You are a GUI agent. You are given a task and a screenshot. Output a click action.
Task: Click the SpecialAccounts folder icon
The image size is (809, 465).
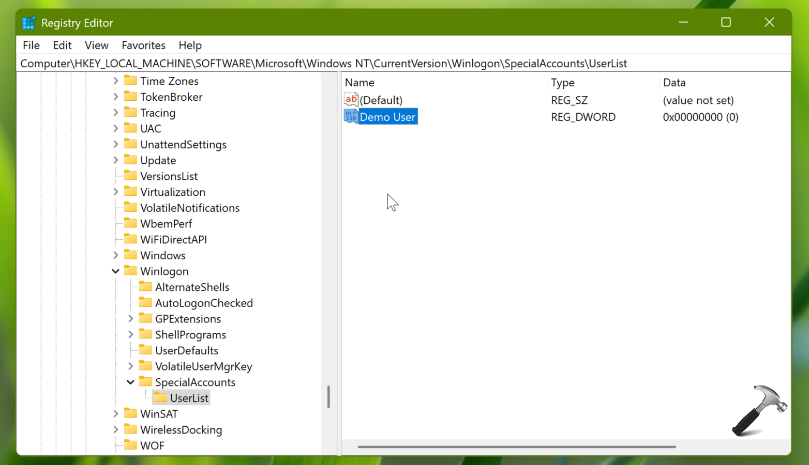146,382
